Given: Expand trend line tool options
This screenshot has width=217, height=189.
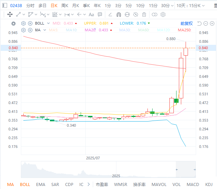Looking at the screenshot, I should [24, 14].
